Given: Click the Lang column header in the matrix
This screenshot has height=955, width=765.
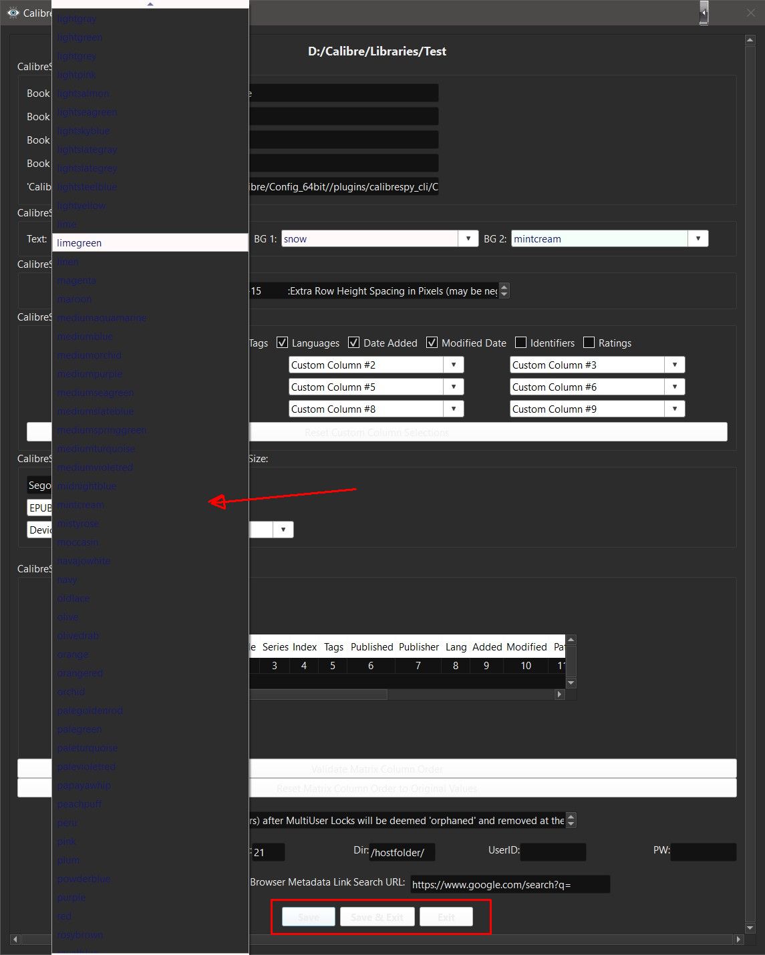Looking at the screenshot, I should (456, 646).
